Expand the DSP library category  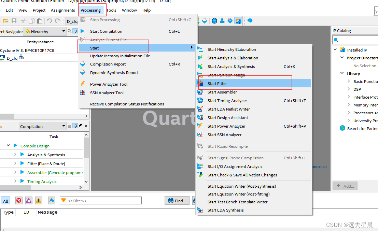tap(349, 89)
